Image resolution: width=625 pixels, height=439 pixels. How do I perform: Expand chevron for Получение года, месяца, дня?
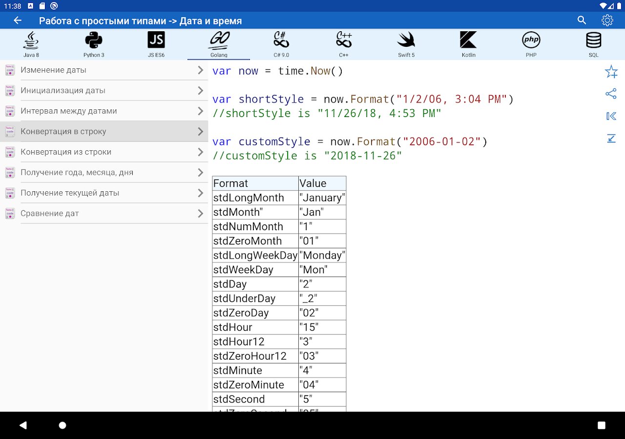point(200,173)
